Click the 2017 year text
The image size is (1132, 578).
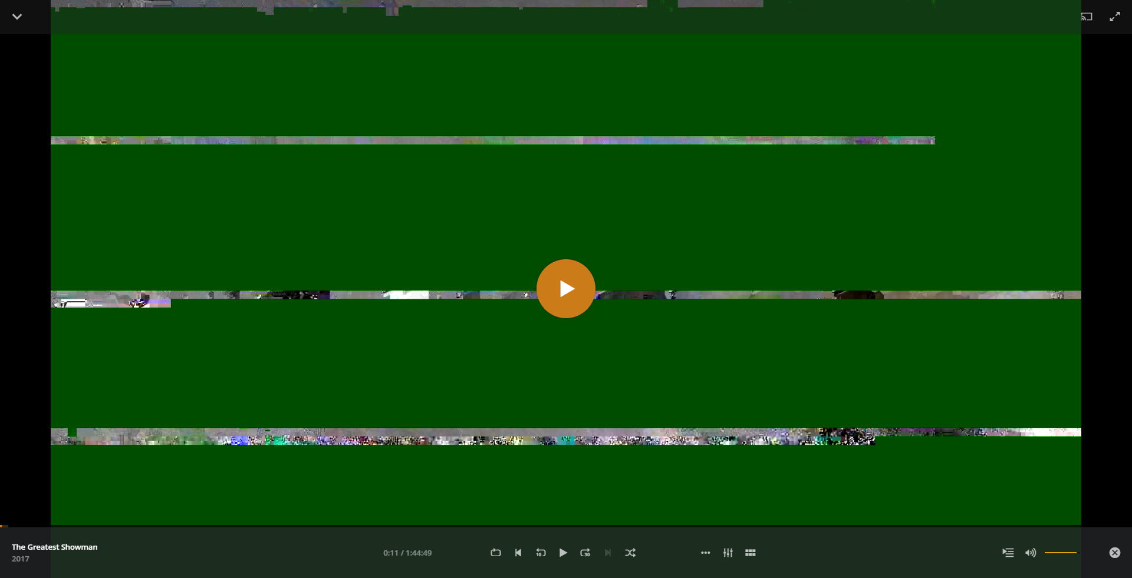21,559
